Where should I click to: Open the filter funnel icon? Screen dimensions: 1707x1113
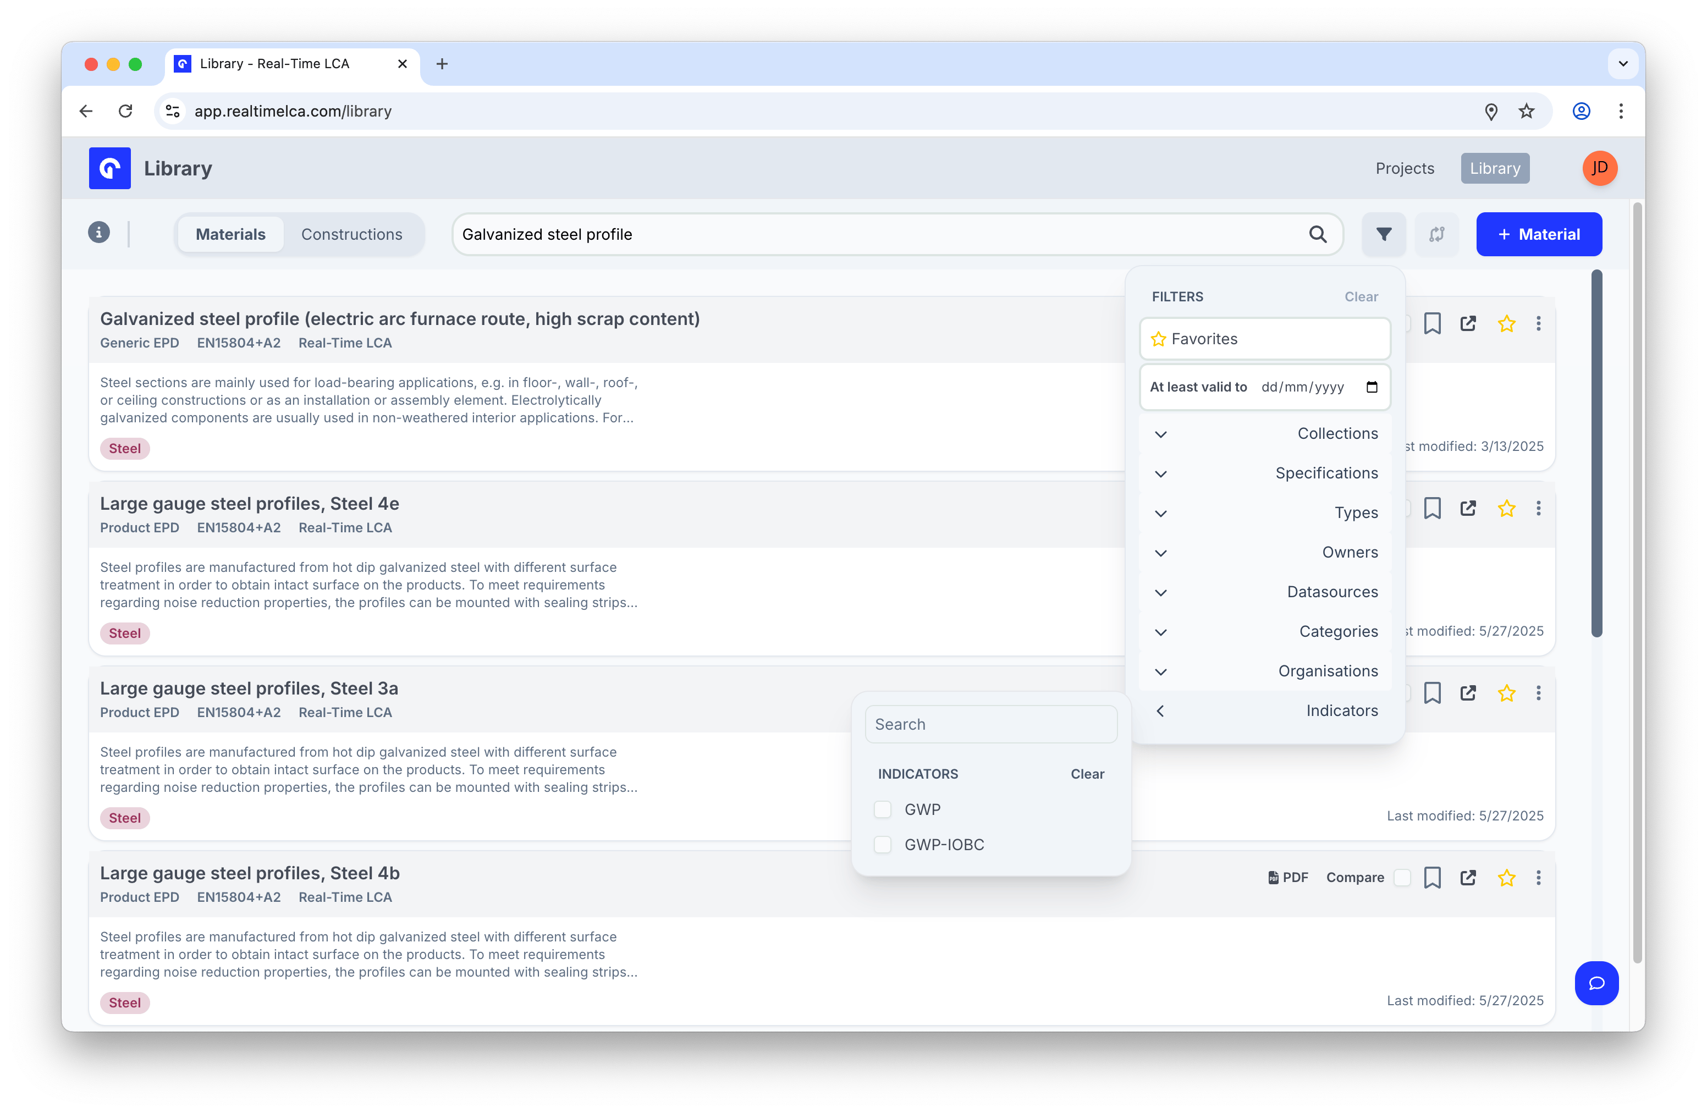[1384, 234]
